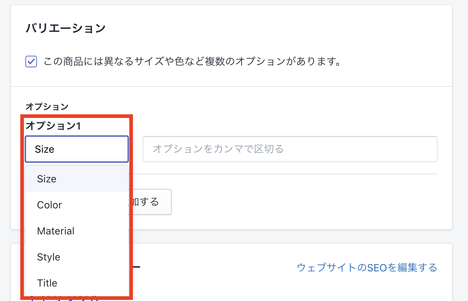
Task: Uncheck the multiple options checkbox
Action: click(x=31, y=62)
